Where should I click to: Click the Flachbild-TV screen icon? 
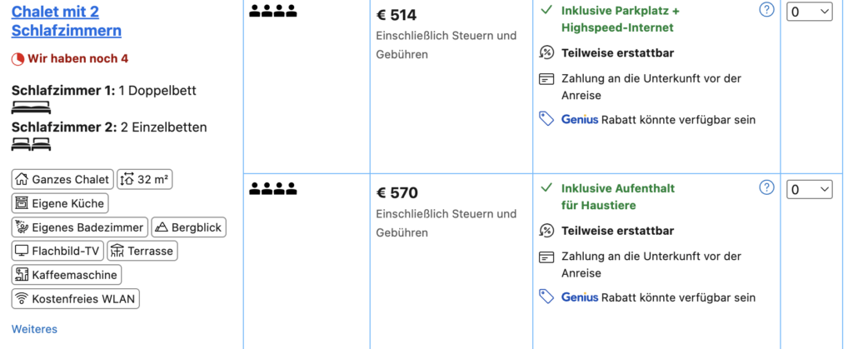22,251
